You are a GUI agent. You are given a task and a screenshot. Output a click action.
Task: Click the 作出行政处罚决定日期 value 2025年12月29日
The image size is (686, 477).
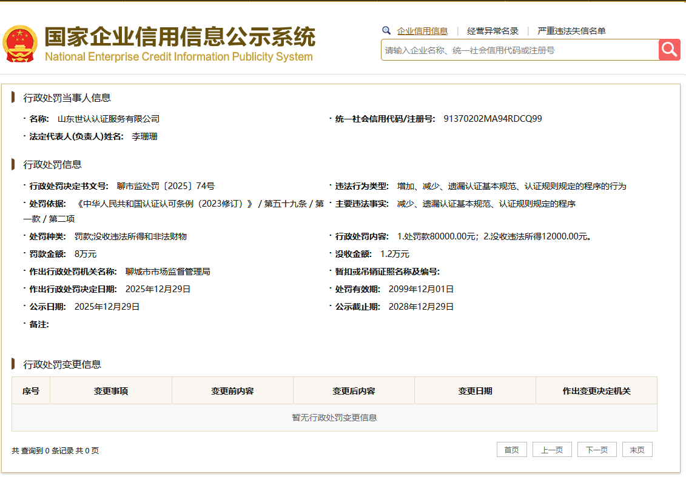click(x=158, y=289)
